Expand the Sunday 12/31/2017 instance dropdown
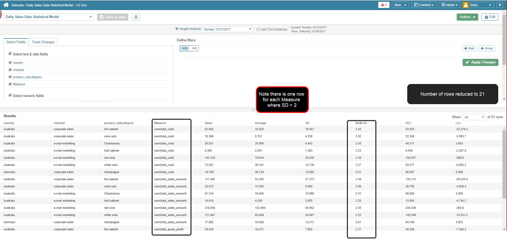This screenshot has height=243, width=507. point(227,29)
